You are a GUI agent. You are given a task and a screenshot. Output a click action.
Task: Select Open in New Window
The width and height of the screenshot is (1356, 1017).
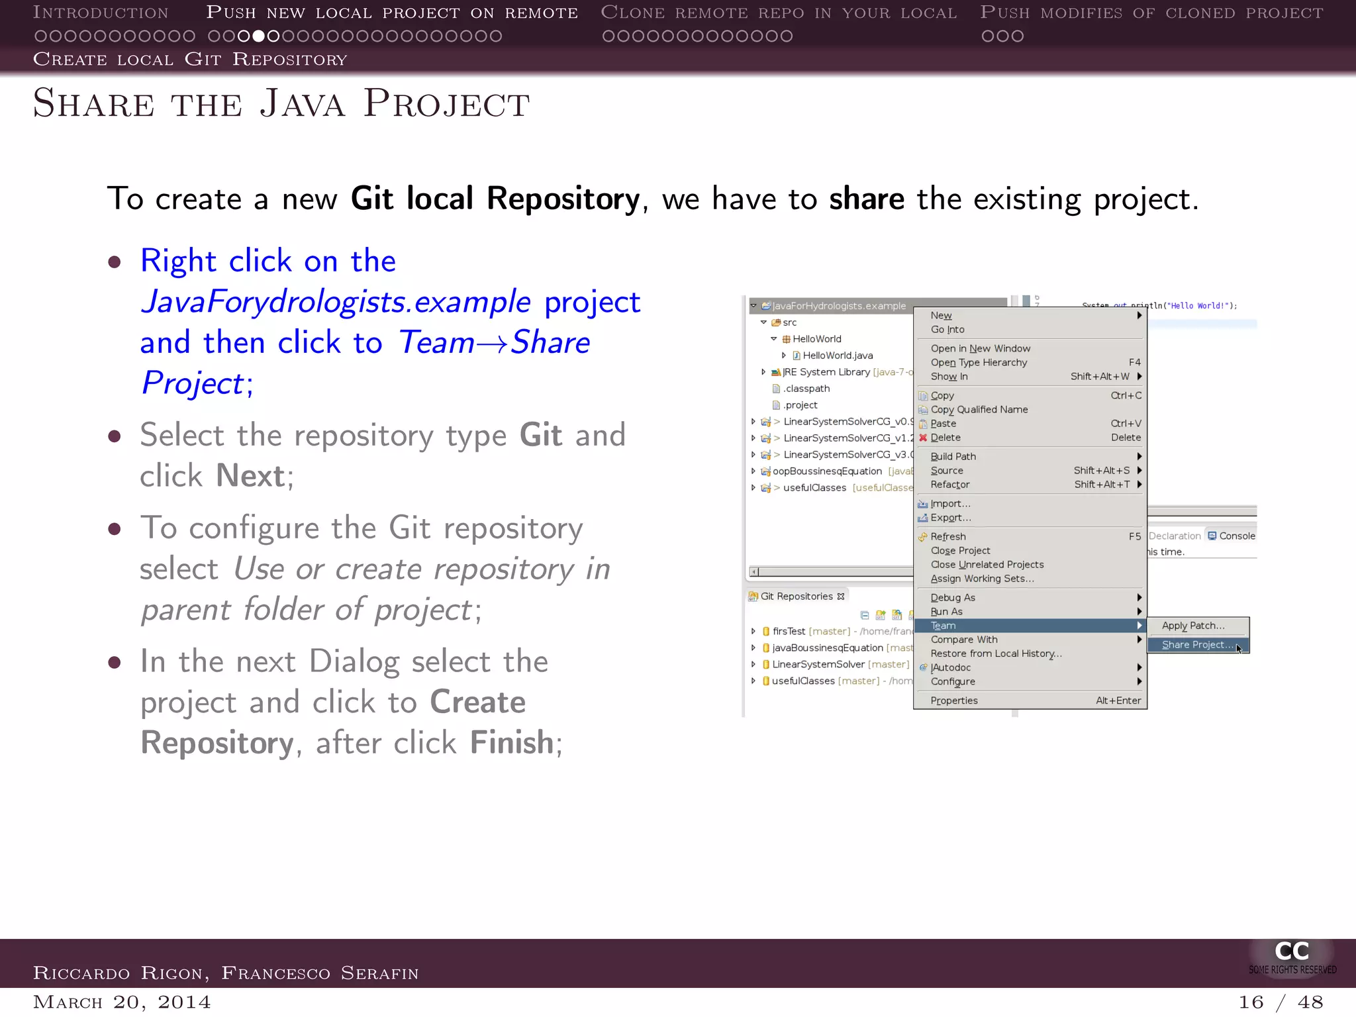pyautogui.click(x=1030, y=349)
